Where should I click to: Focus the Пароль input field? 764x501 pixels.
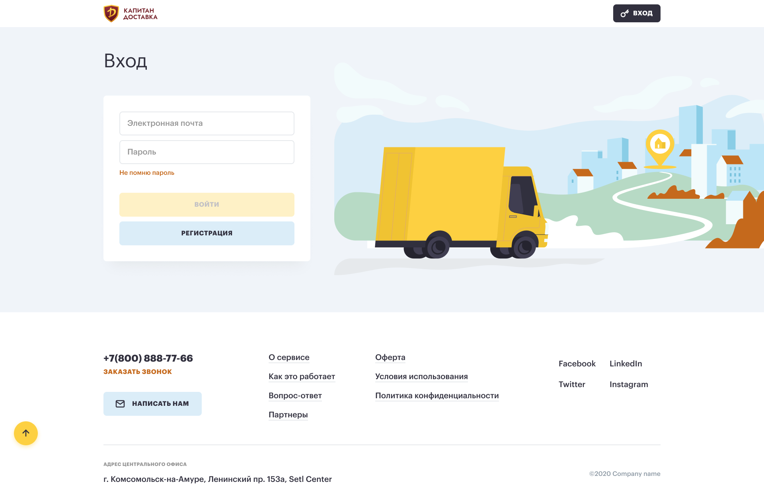207,152
